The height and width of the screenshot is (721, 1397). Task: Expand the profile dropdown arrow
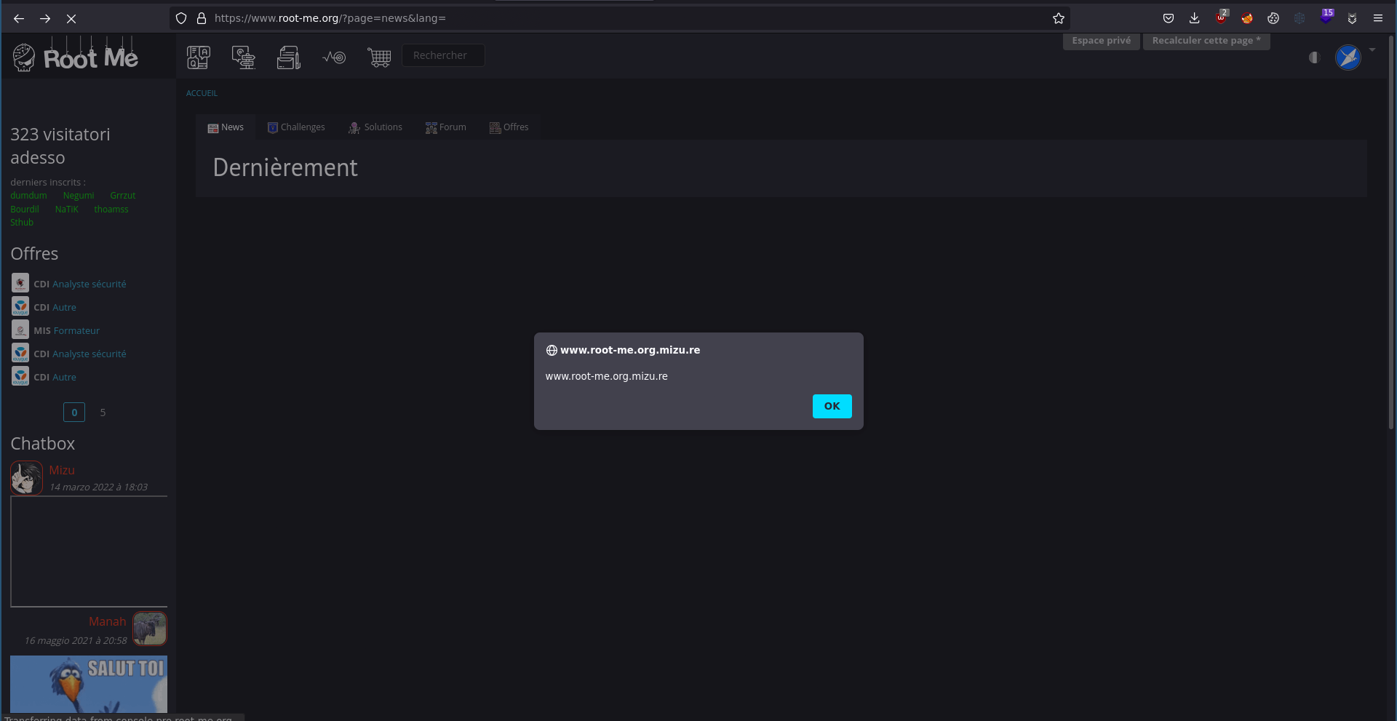1372,50
